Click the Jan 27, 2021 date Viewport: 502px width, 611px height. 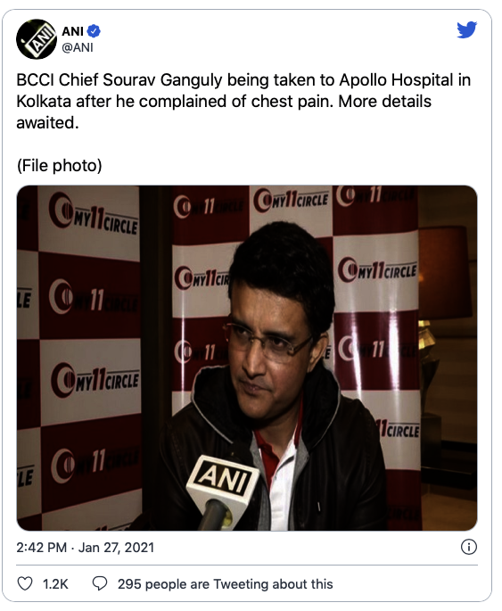116,548
